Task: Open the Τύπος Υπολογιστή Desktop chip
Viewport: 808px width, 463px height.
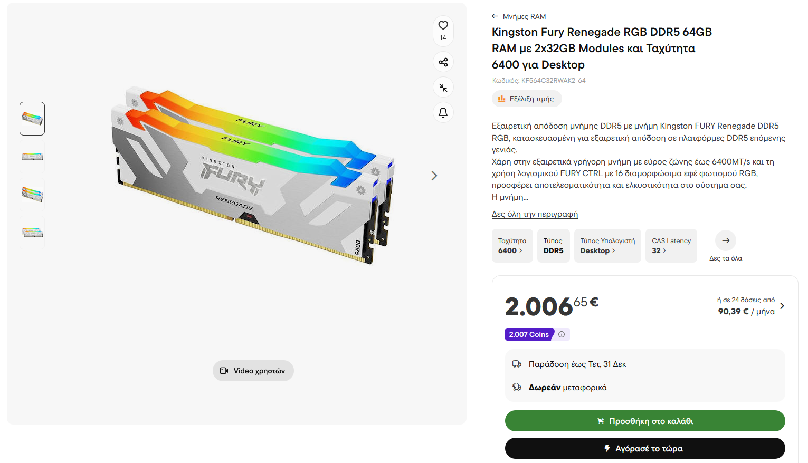Action: click(607, 246)
